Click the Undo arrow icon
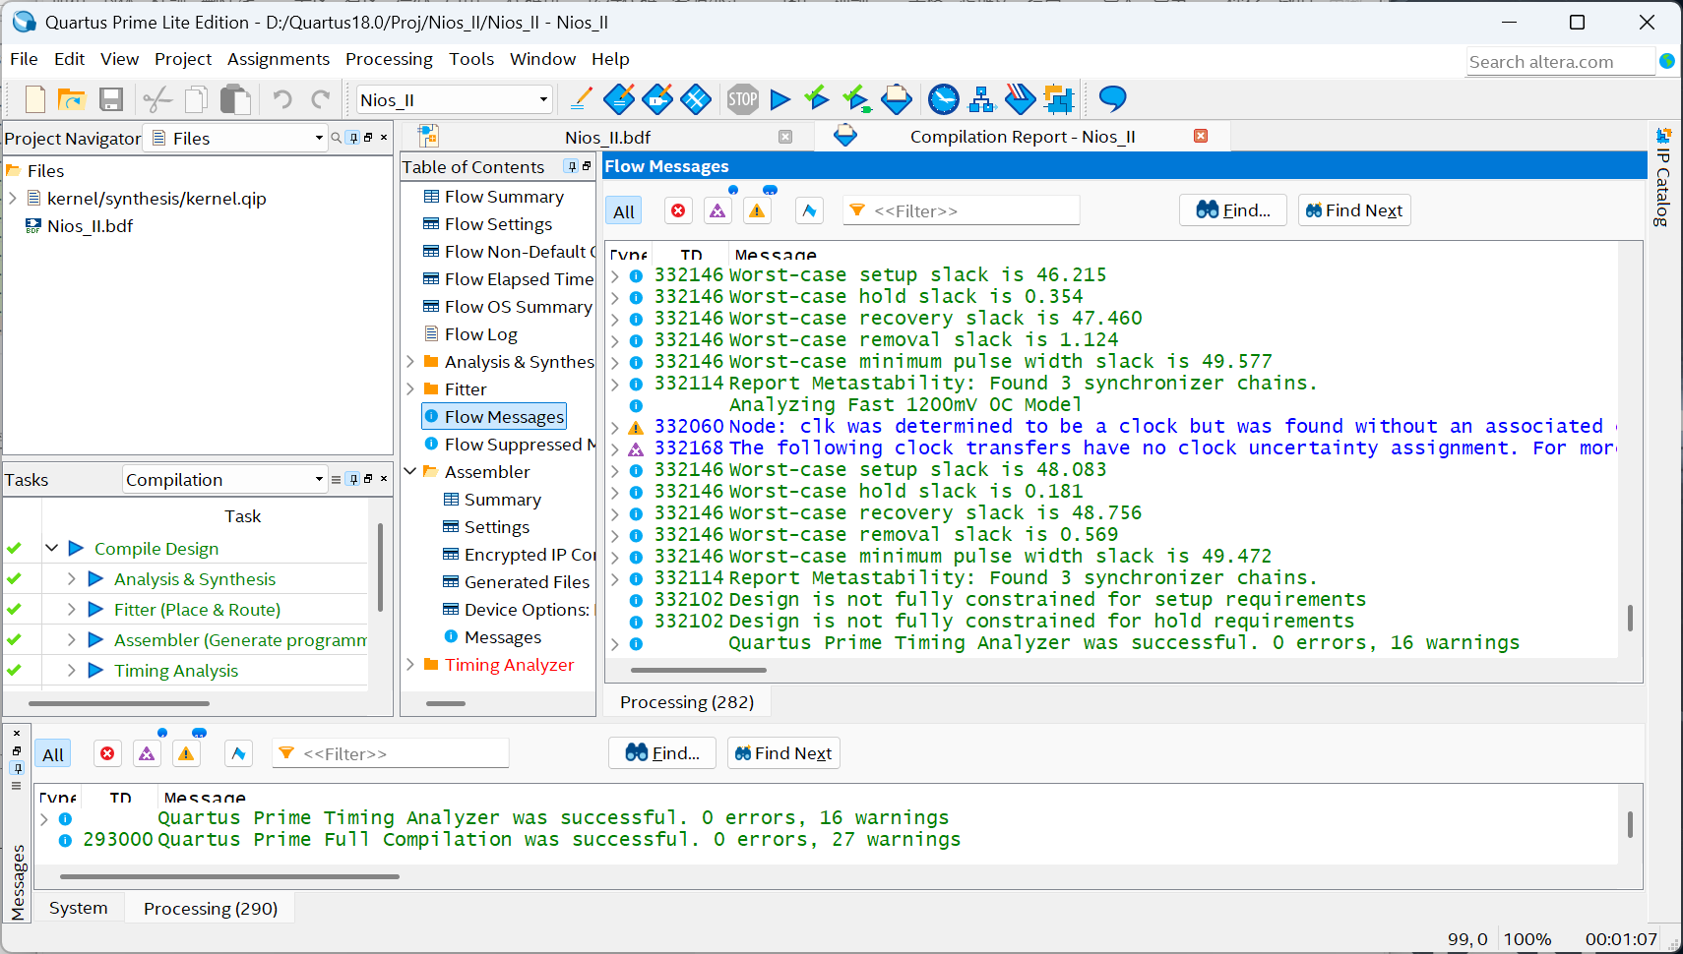Image resolution: width=1683 pixels, height=954 pixels. 282,99
